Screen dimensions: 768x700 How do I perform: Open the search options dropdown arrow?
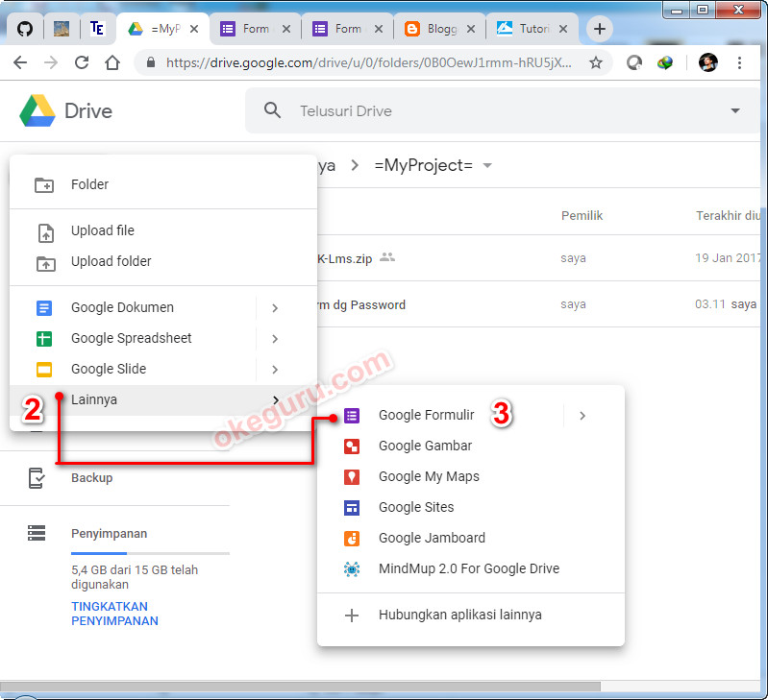(735, 110)
